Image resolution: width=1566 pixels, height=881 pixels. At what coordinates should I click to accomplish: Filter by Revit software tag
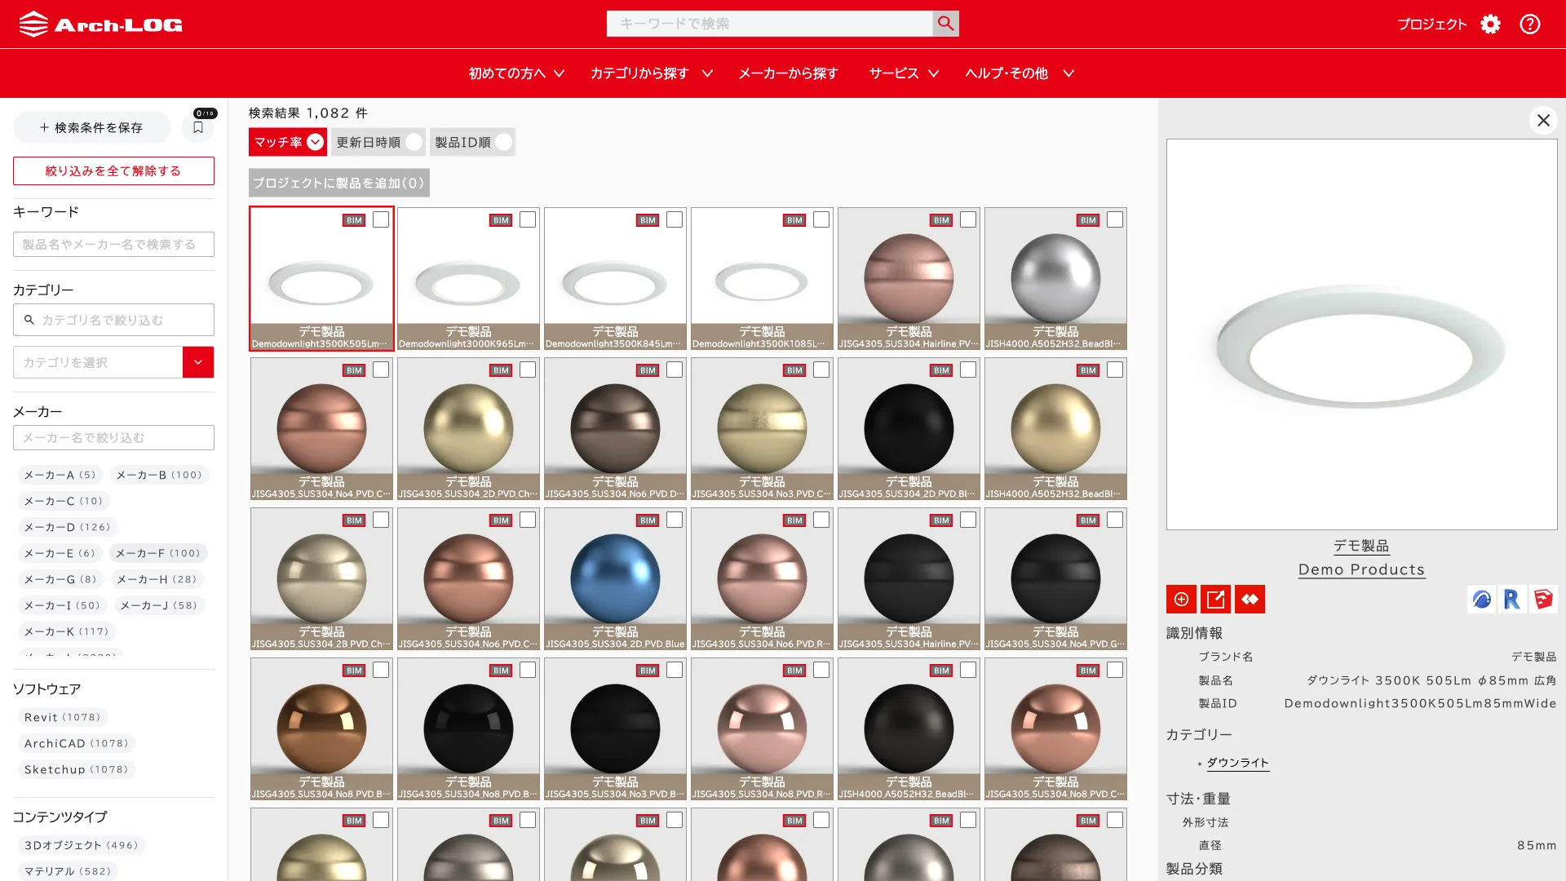pos(63,717)
